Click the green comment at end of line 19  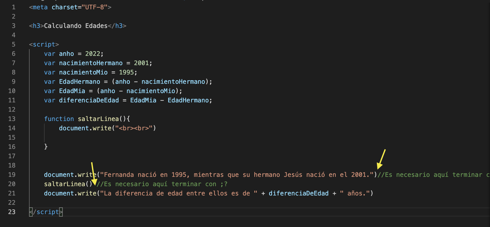click(x=433, y=175)
